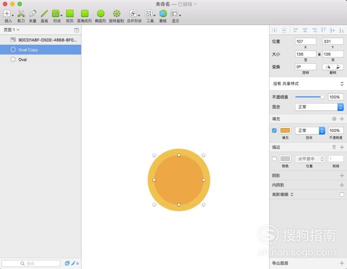Click the layer search field
This screenshot has height=269, width=347.
31,263
